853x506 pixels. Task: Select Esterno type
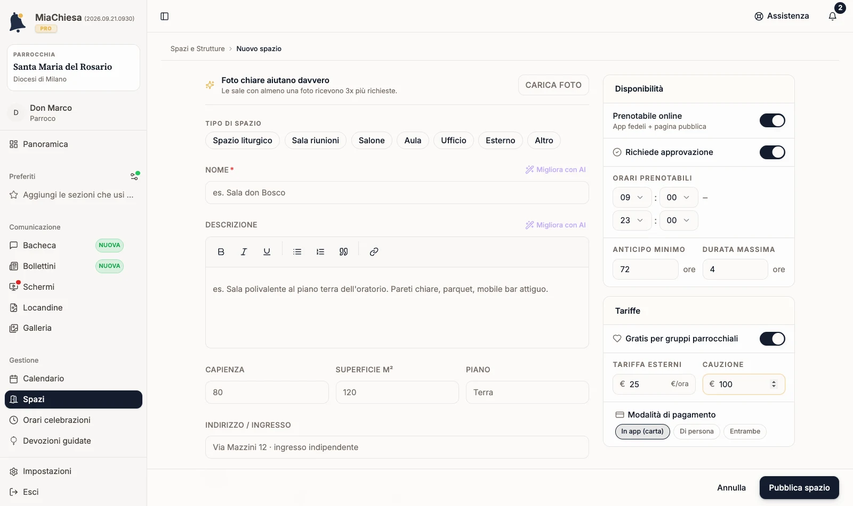(501, 141)
